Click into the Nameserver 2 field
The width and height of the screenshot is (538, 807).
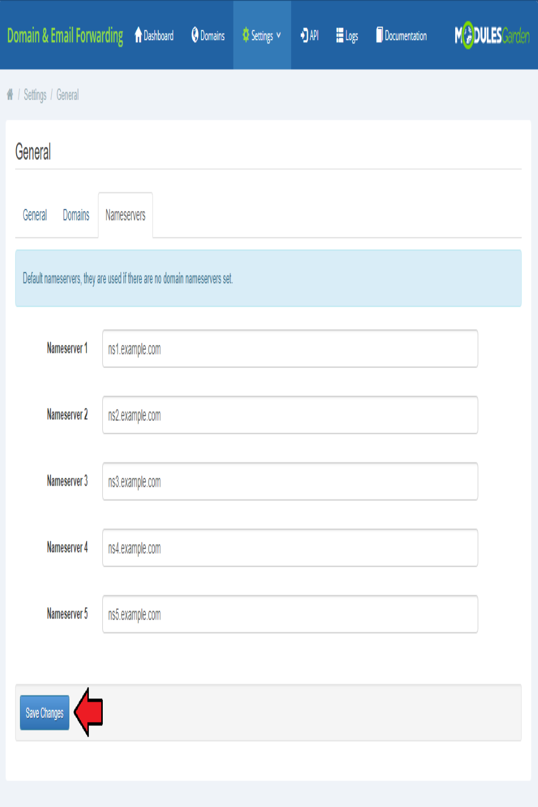point(290,415)
